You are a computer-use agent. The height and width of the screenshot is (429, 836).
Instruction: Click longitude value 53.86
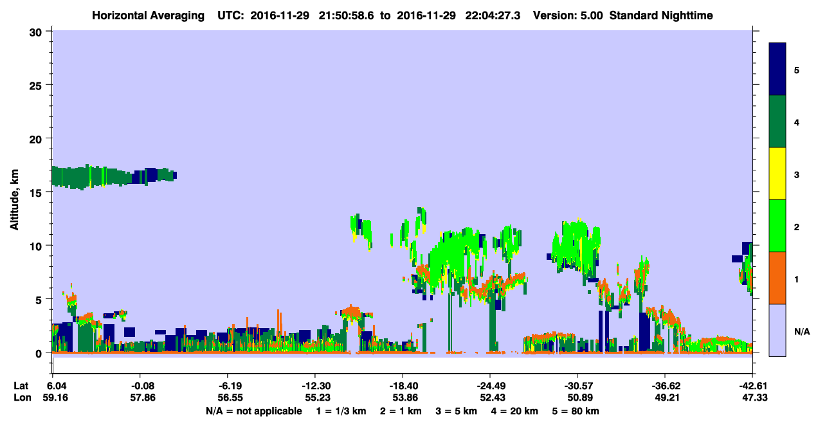404,397
